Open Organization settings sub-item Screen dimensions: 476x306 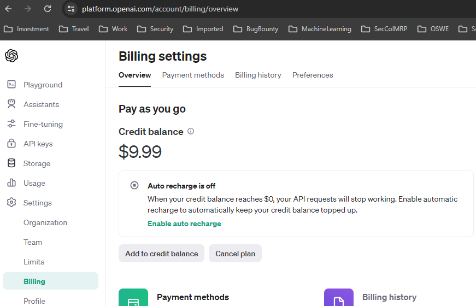tap(45, 222)
